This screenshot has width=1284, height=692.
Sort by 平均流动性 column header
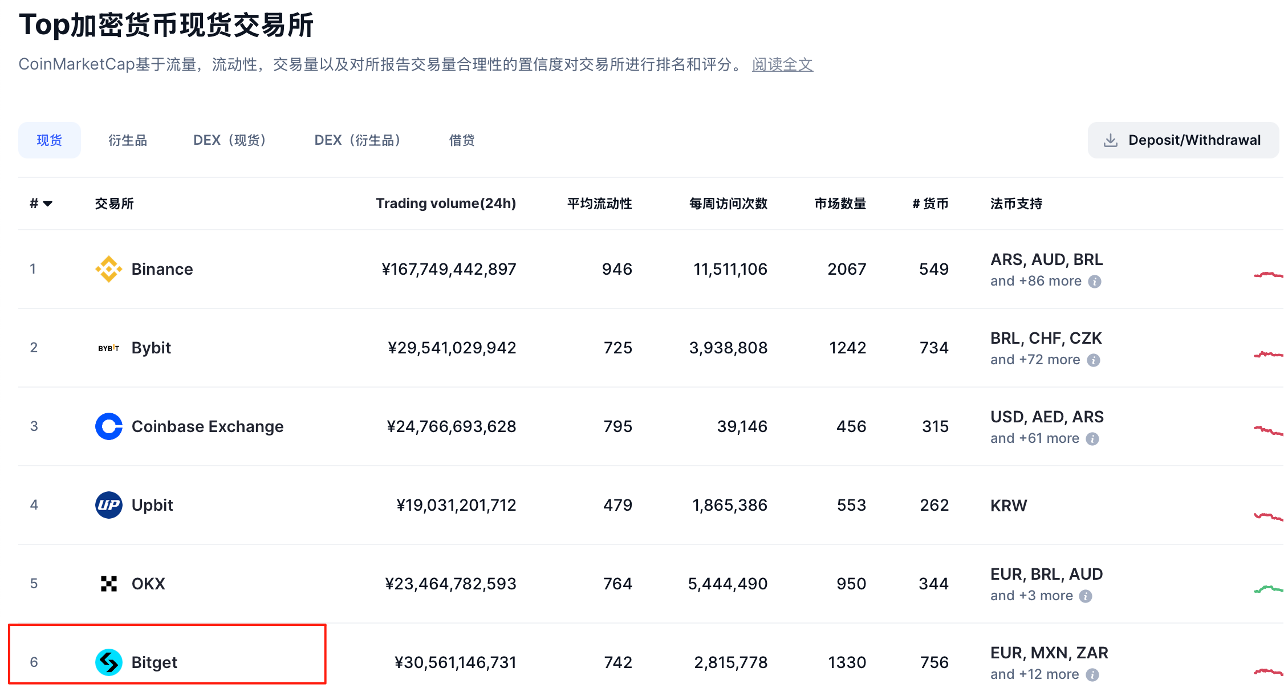point(600,203)
